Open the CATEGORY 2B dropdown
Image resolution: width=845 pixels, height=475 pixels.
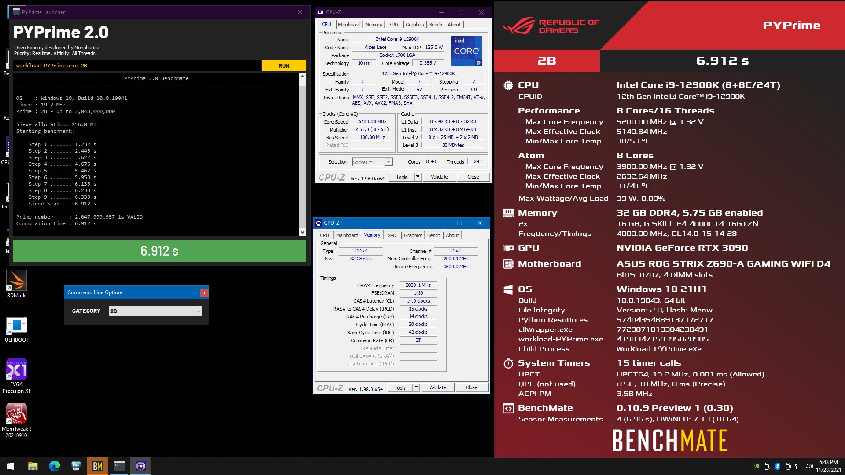[x=155, y=311]
